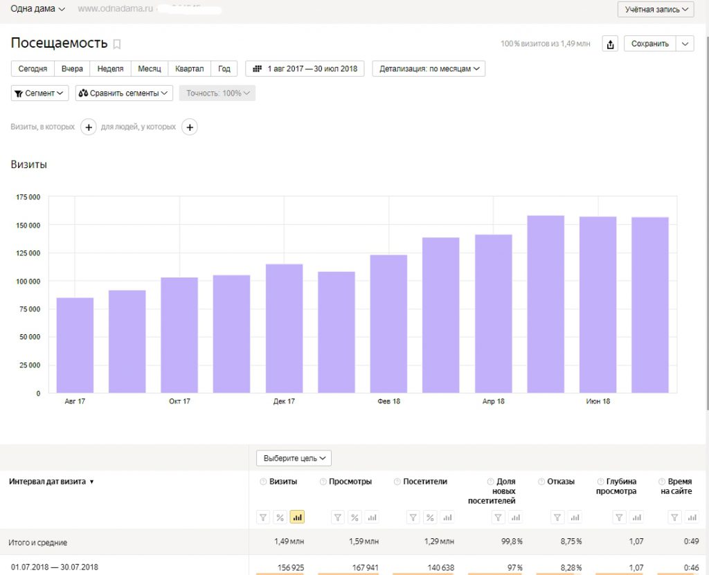Disable chart display for Визиты metric
709x575 pixels.
click(x=297, y=517)
